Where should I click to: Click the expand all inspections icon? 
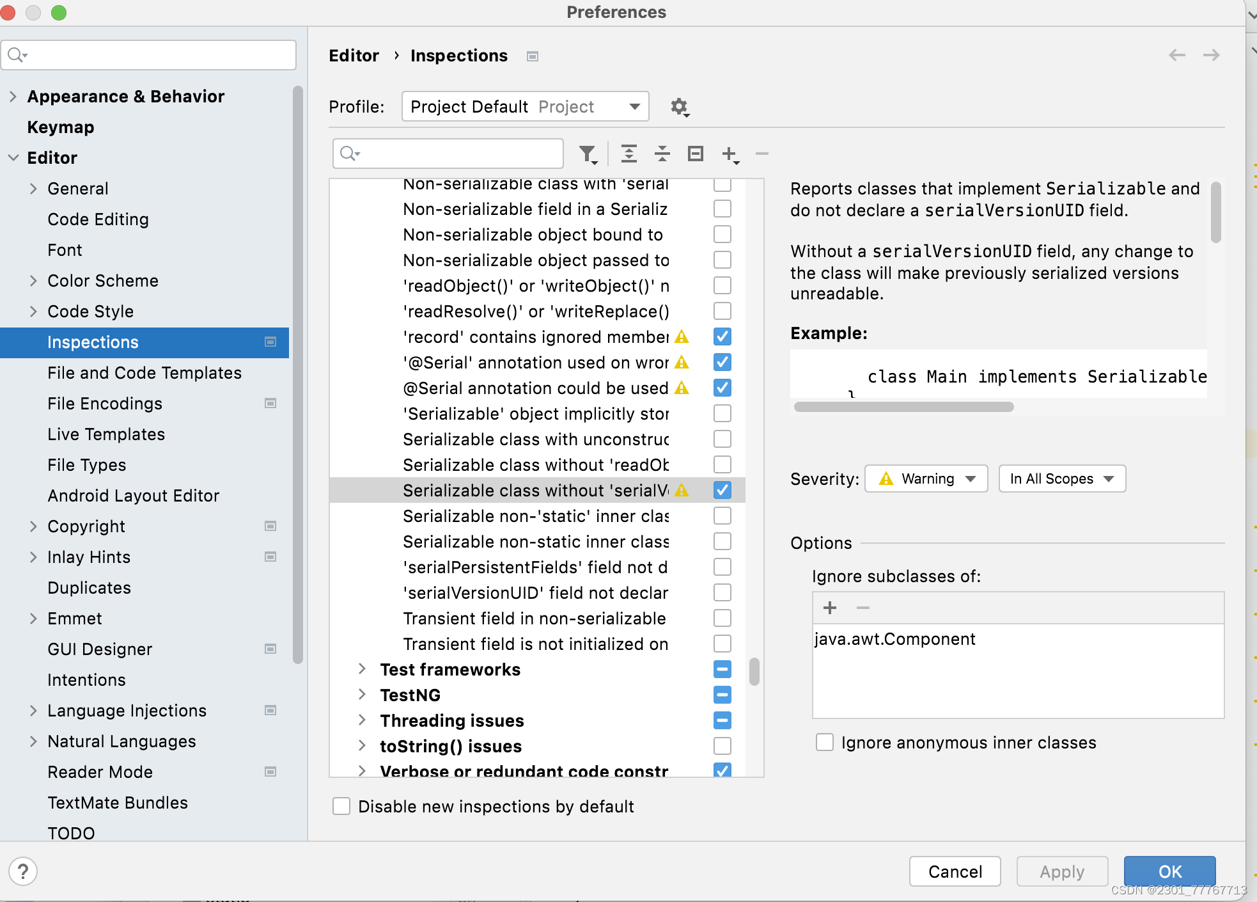pos(627,154)
